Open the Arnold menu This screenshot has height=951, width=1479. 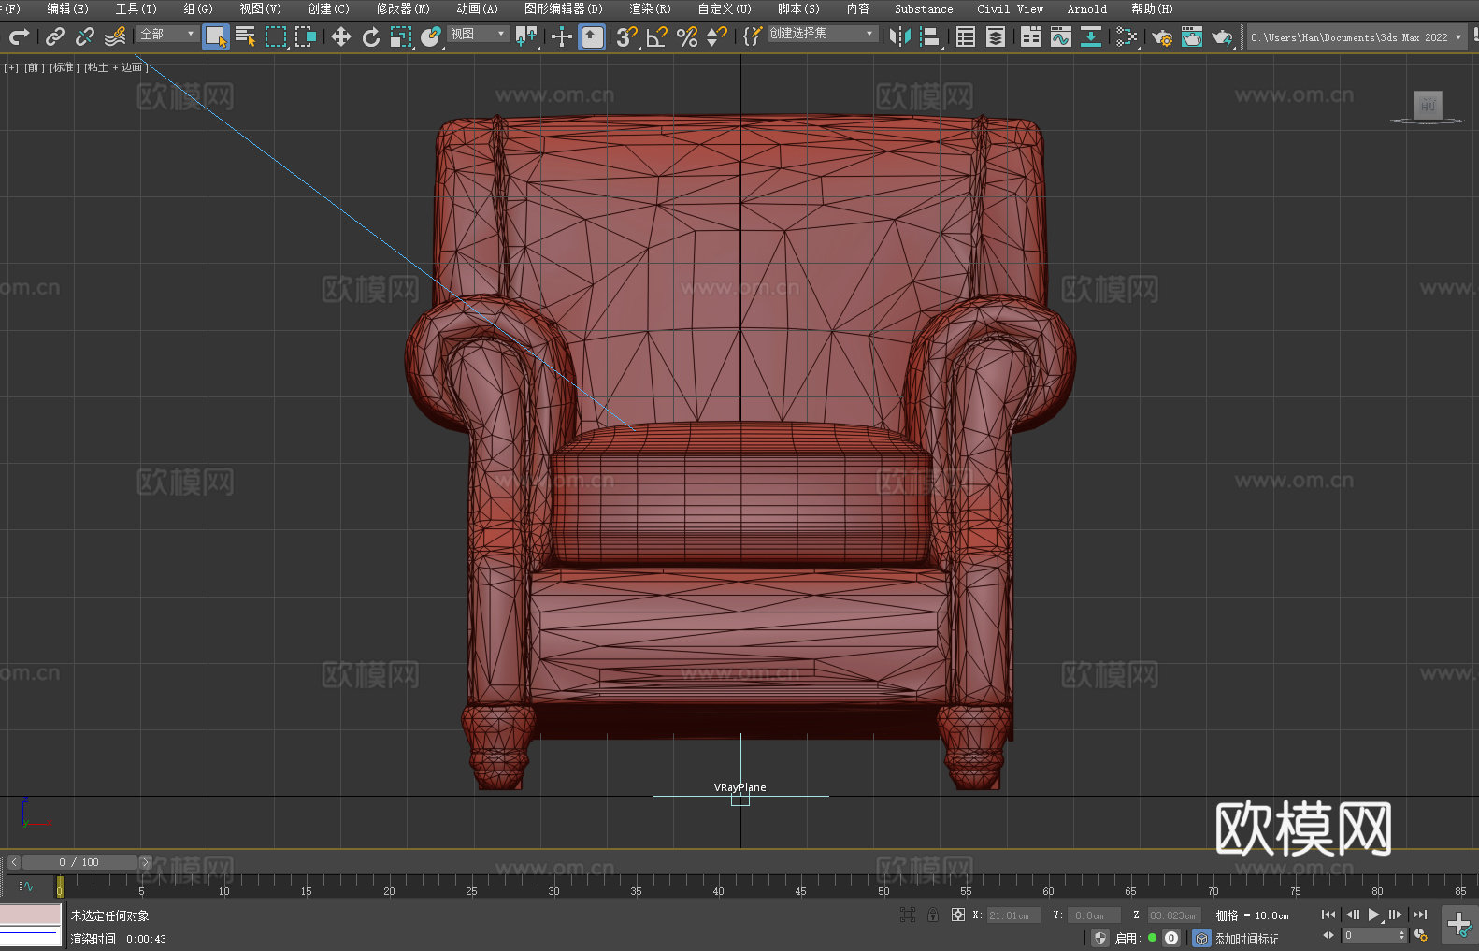[1087, 8]
